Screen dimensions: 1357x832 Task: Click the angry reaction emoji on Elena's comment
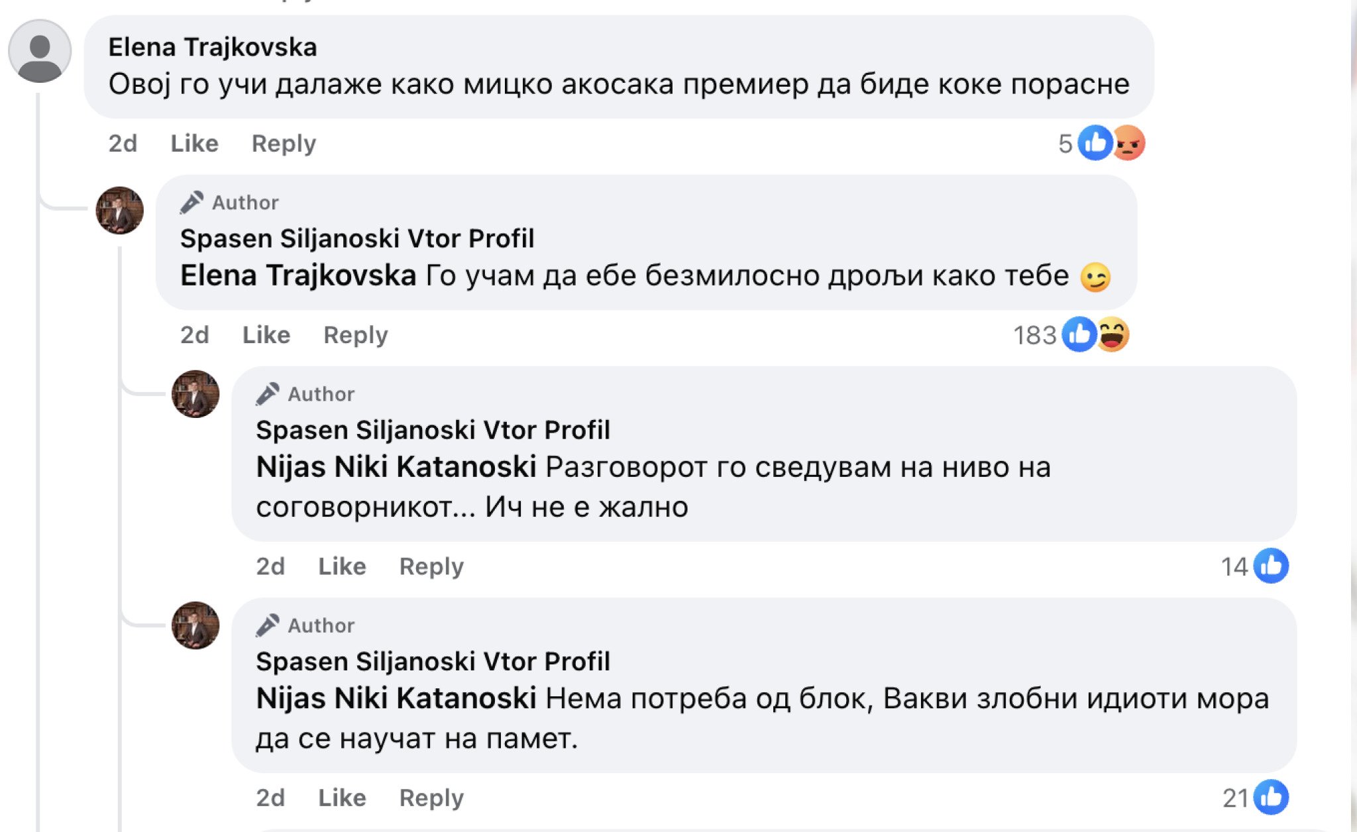point(1128,143)
